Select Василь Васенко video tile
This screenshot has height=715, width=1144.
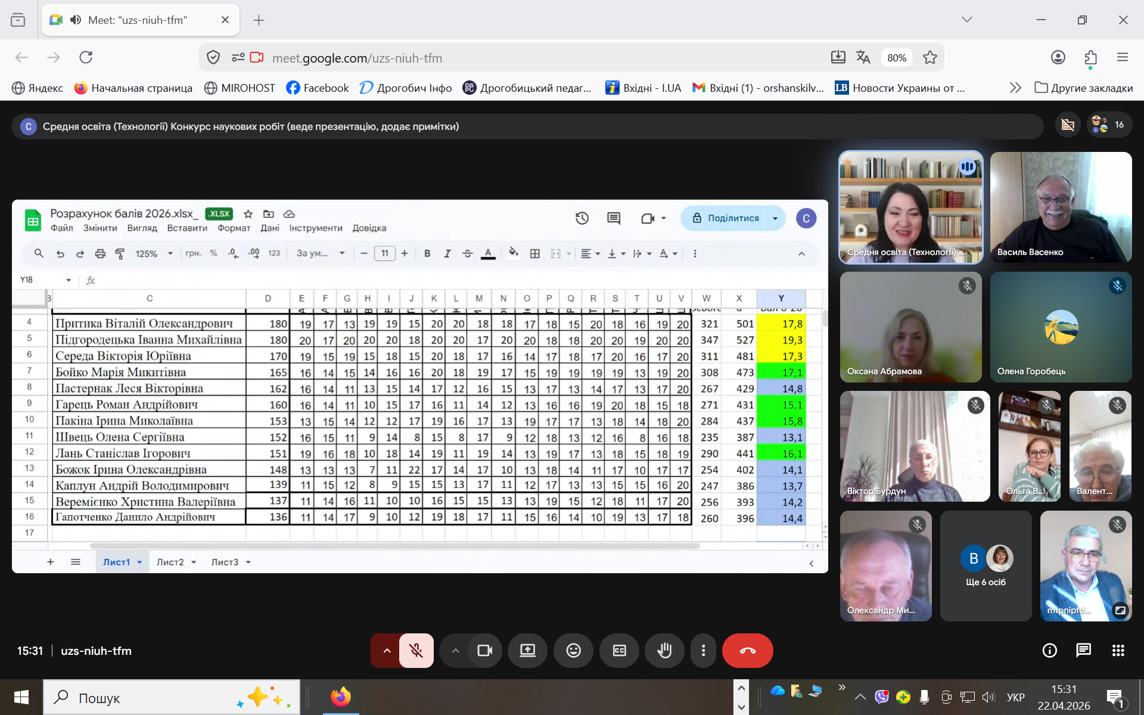click(x=1061, y=207)
